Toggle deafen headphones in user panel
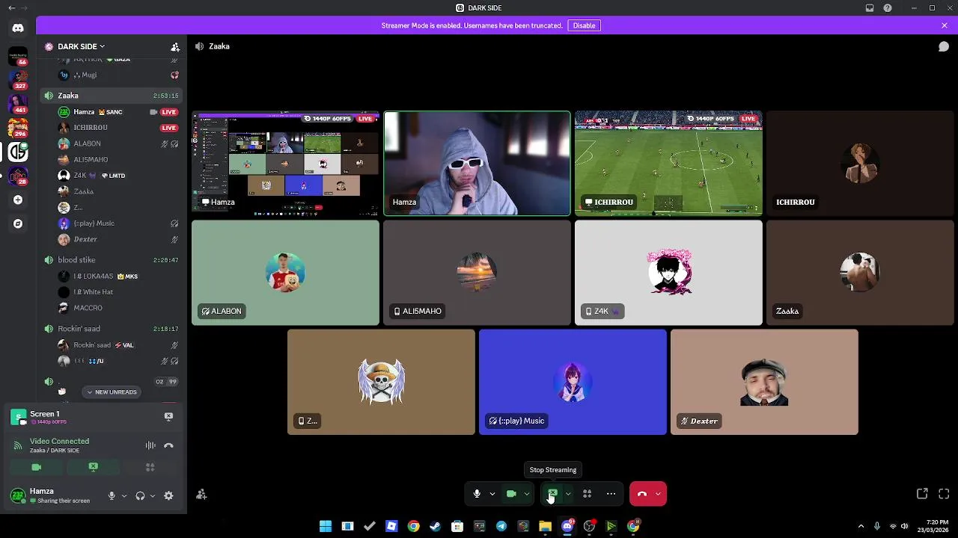 point(140,495)
